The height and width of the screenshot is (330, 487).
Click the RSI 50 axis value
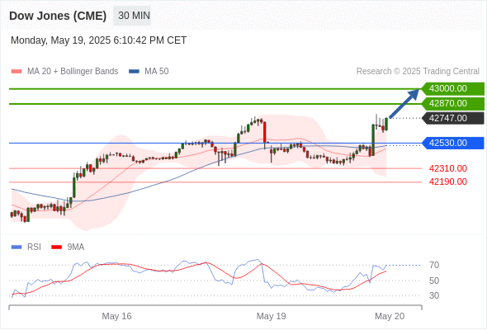(x=434, y=280)
